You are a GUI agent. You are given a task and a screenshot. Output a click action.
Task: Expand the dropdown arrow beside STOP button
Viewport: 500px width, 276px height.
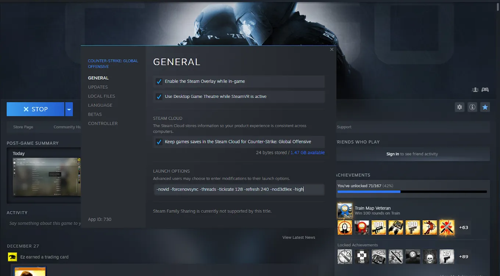(69, 109)
